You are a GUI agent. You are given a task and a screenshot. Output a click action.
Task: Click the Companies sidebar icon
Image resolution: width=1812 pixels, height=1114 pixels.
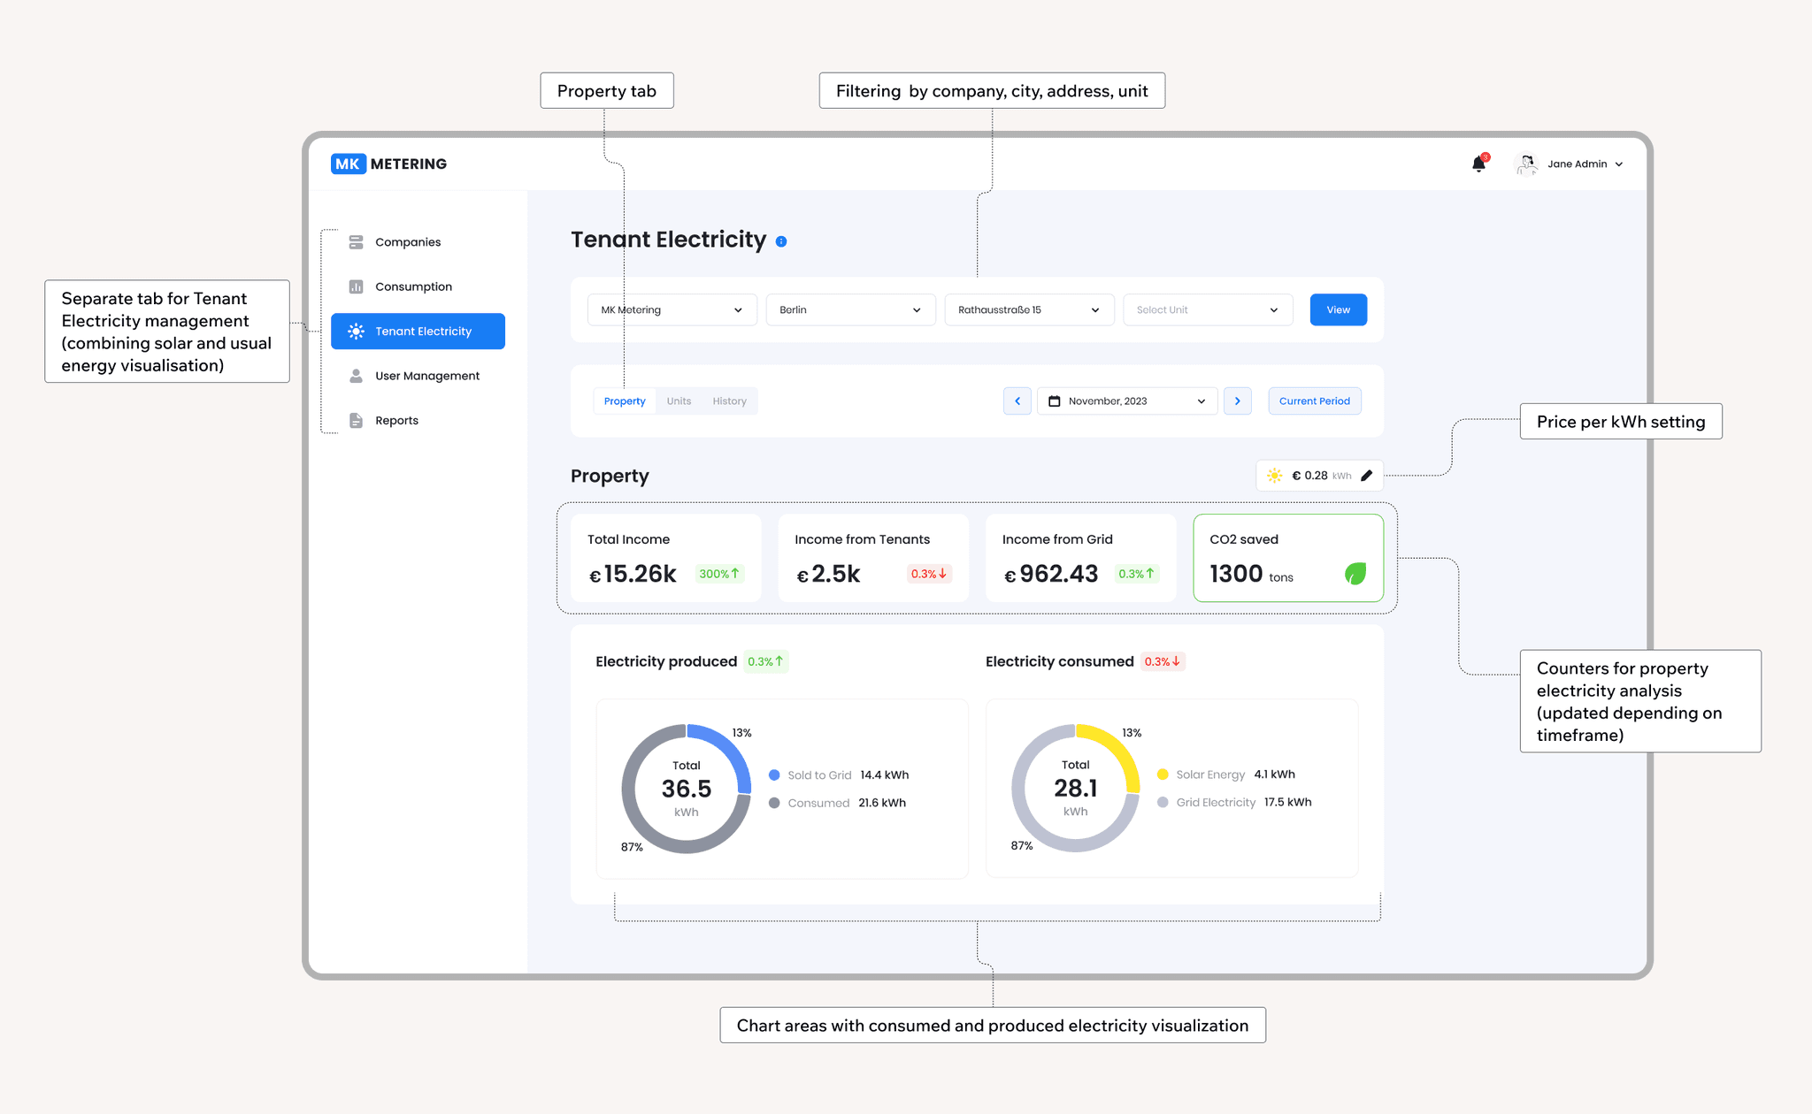[356, 242]
